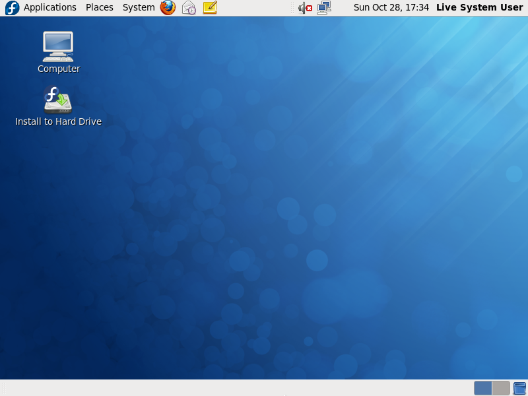Select the Computer desktop icon

click(58, 46)
